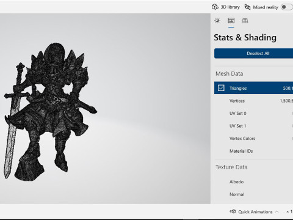Click the Deselect All button
The height and width of the screenshot is (220, 293).
(x=253, y=53)
